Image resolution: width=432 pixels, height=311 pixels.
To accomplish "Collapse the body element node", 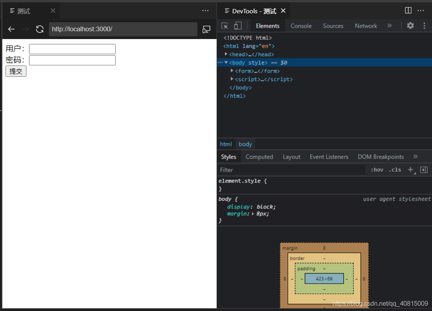I will tap(226, 63).
